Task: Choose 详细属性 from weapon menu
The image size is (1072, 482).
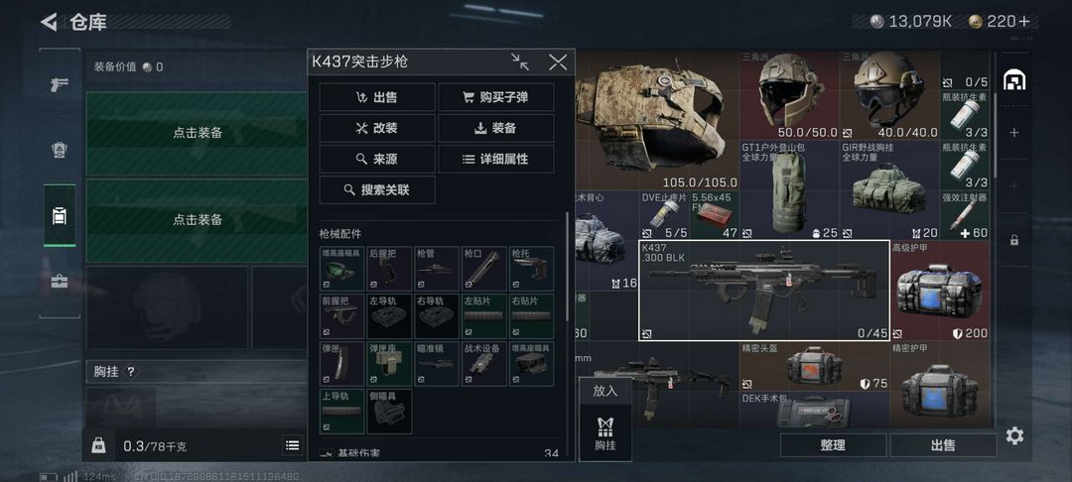Action: pyautogui.click(x=495, y=159)
